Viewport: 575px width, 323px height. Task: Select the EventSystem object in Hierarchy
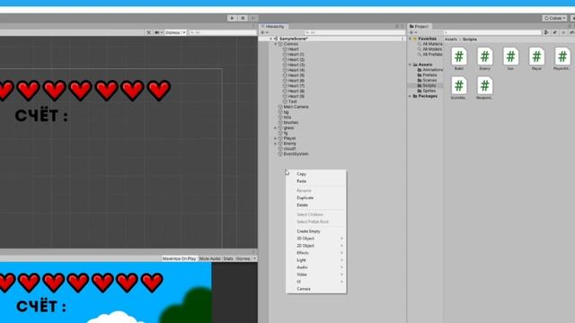[x=293, y=154]
